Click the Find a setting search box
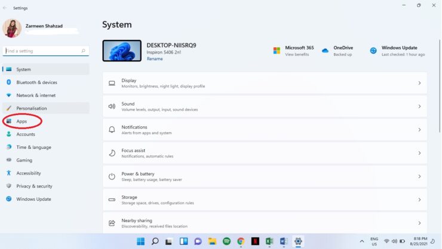 tap(46, 51)
